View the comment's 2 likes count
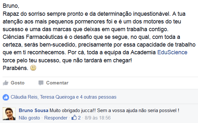The height and width of the screenshot is (123, 198). tap(79, 118)
